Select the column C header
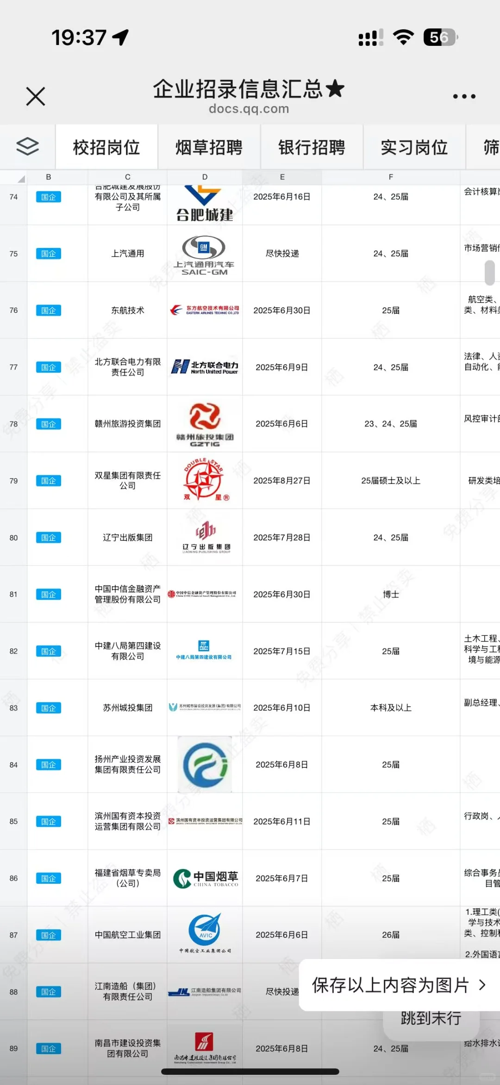The width and height of the screenshot is (500, 1085). [x=128, y=177]
